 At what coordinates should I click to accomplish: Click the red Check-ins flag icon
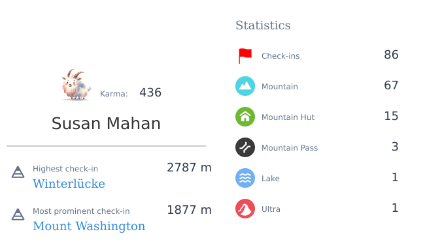coord(245,56)
